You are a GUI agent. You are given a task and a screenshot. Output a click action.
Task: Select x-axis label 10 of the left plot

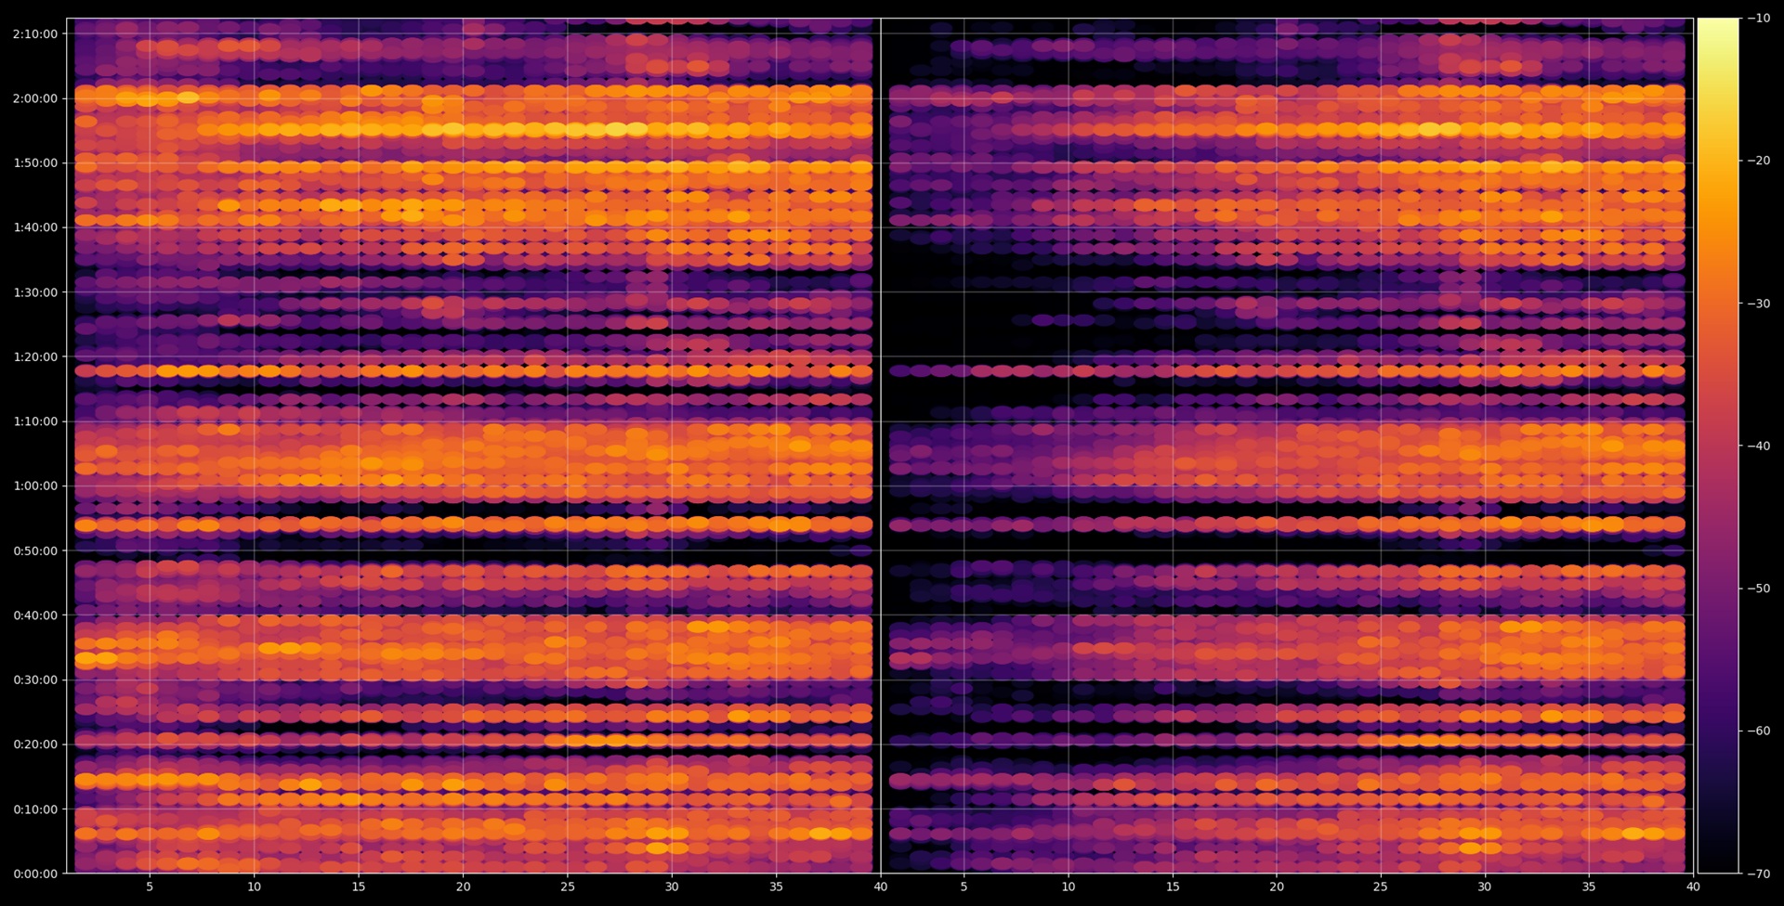(x=254, y=887)
